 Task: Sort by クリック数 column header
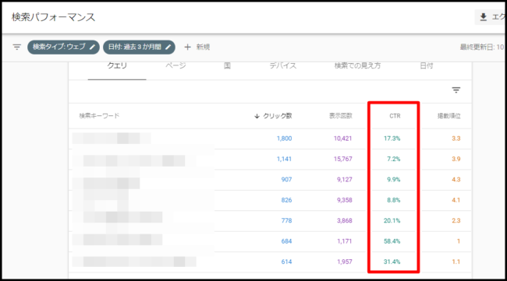[x=278, y=116]
